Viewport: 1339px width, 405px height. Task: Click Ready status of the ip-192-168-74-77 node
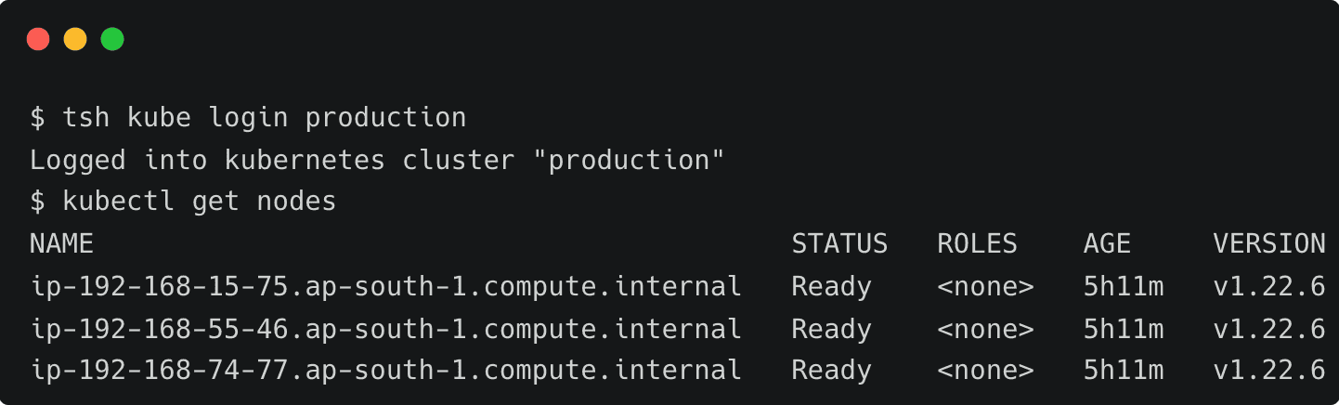[x=831, y=371]
